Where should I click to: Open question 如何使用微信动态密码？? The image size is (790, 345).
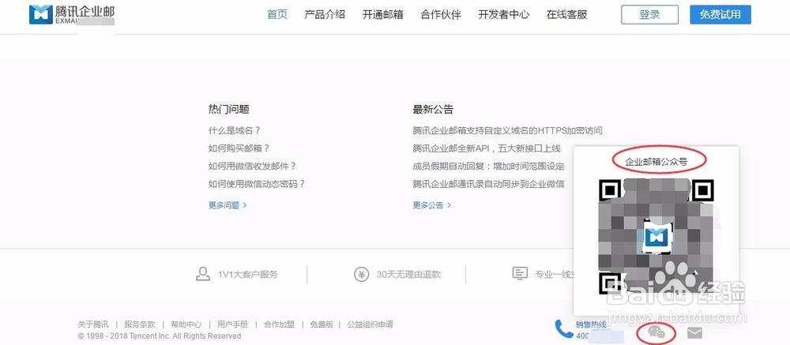pos(257,184)
